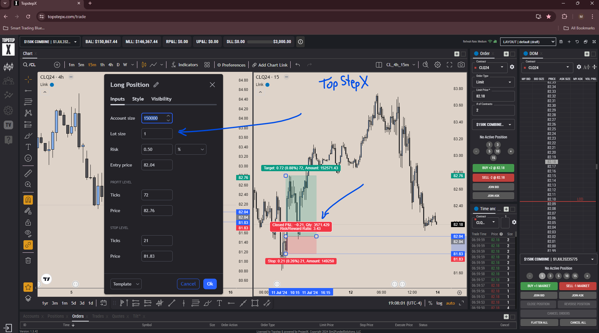599x333 pixels.
Task: Click the Entry price input field
Action: [x=157, y=165]
